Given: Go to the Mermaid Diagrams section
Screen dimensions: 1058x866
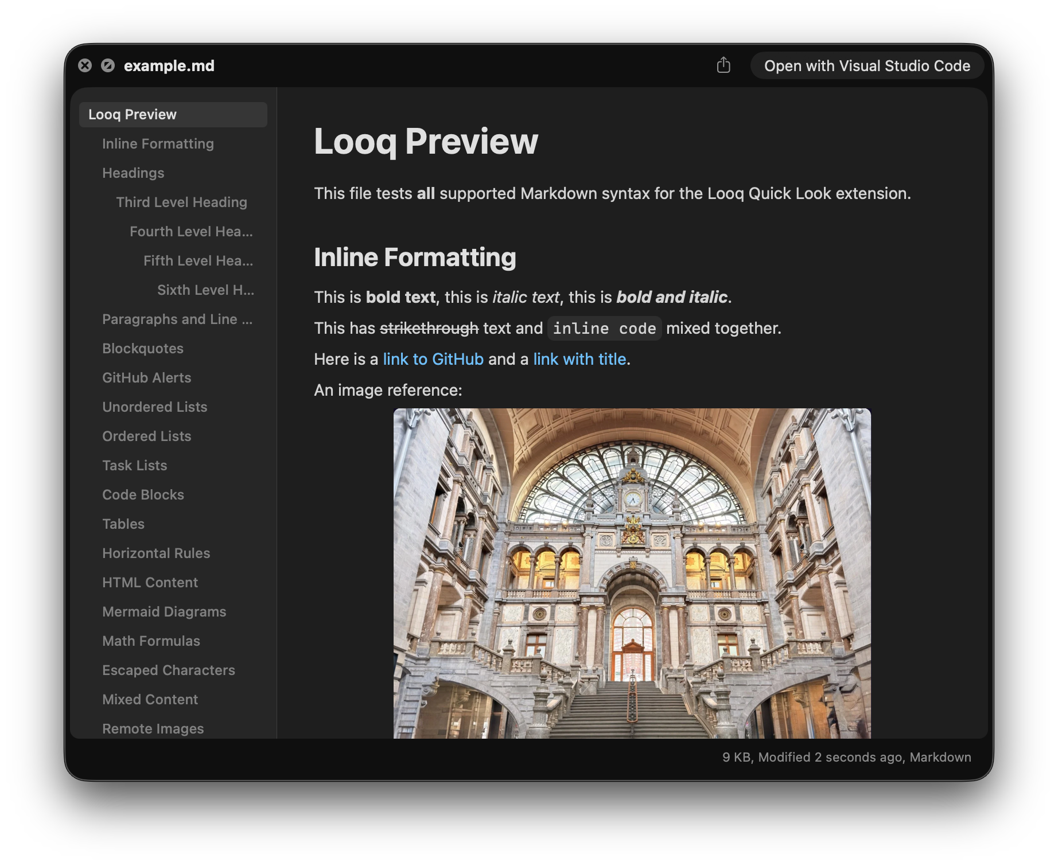Looking at the screenshot, I should pos(164,611).
